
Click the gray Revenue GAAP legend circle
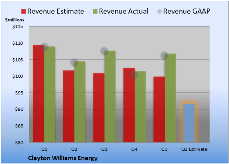pyautogui.click(x=159, y=11)
